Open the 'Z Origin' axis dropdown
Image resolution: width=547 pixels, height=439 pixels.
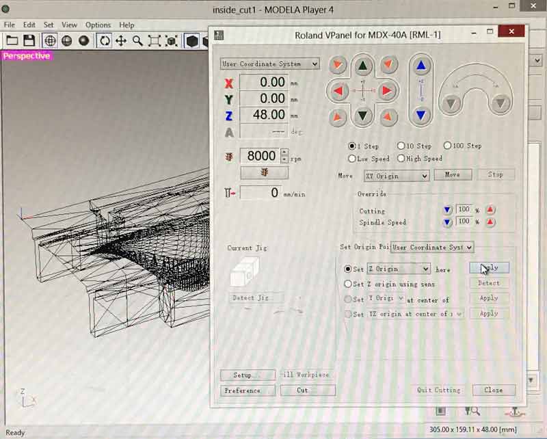click(399, 269)
